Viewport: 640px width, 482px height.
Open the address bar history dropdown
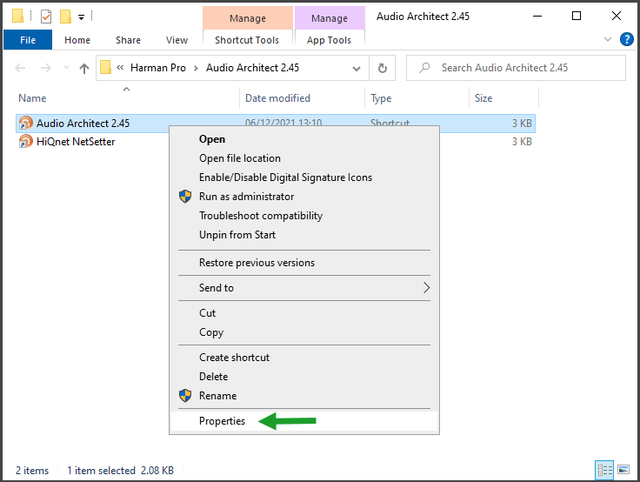click(357, 68)
